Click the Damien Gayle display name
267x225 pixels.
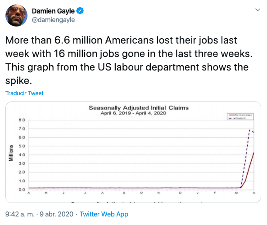point(53,11)
